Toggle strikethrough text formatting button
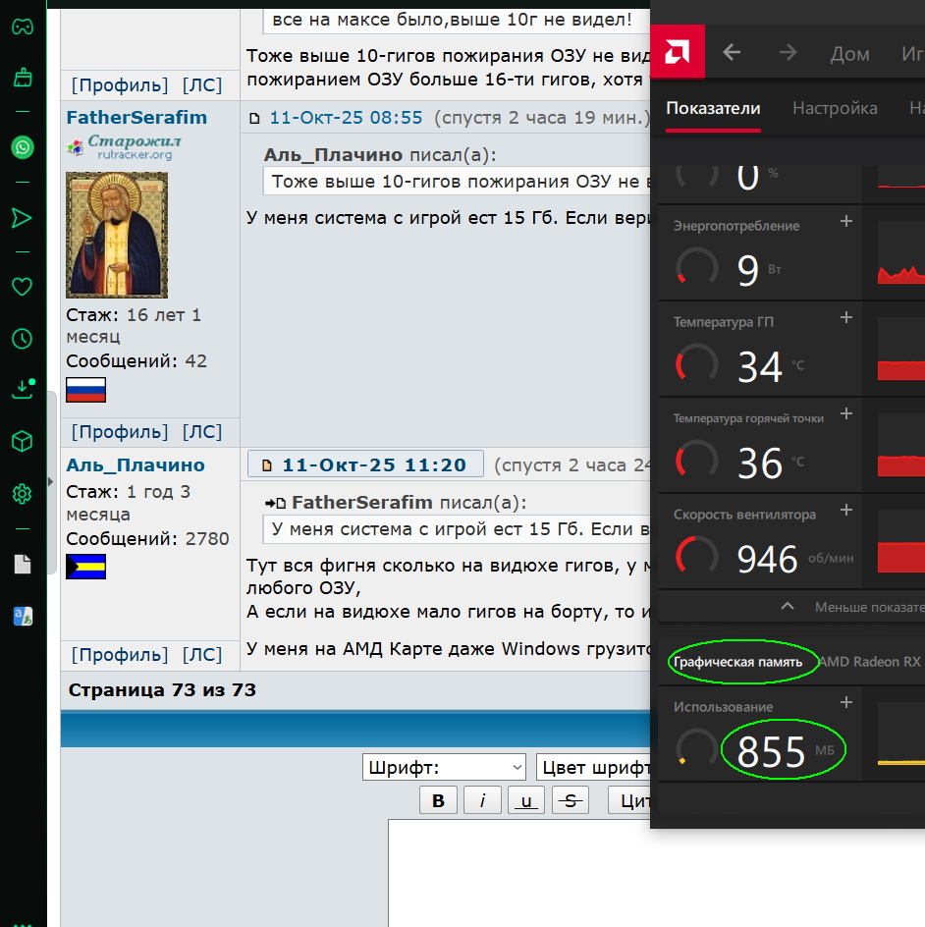The width and height of the screenshot is (925, 927). click(x=571, y=800)
